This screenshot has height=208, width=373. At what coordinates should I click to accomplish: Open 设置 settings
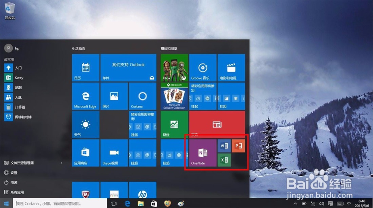[11, 173]
